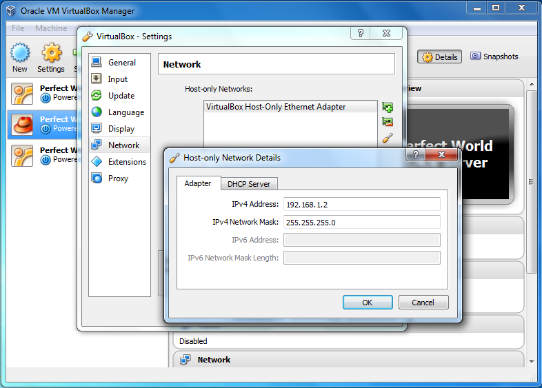The image size is (542, 388).
Task: Open the Machine menu
Action: (x=51, y=28)
